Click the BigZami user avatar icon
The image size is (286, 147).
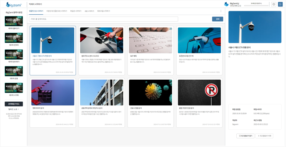[x=226, y=4]
